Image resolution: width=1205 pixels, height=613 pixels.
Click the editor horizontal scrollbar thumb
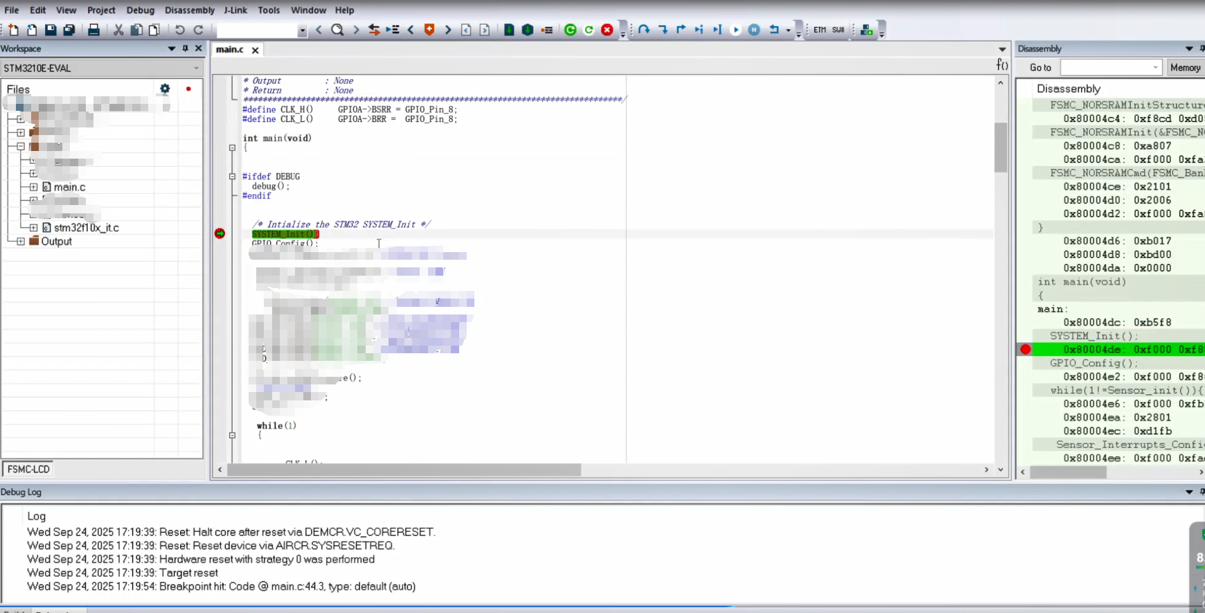pyautogui.click(x=404, y=470)
